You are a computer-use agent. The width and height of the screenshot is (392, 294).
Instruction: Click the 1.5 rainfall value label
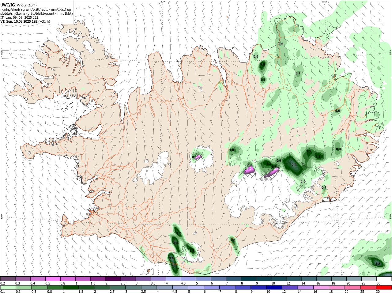pyautogui.click(x=192, y=251)
